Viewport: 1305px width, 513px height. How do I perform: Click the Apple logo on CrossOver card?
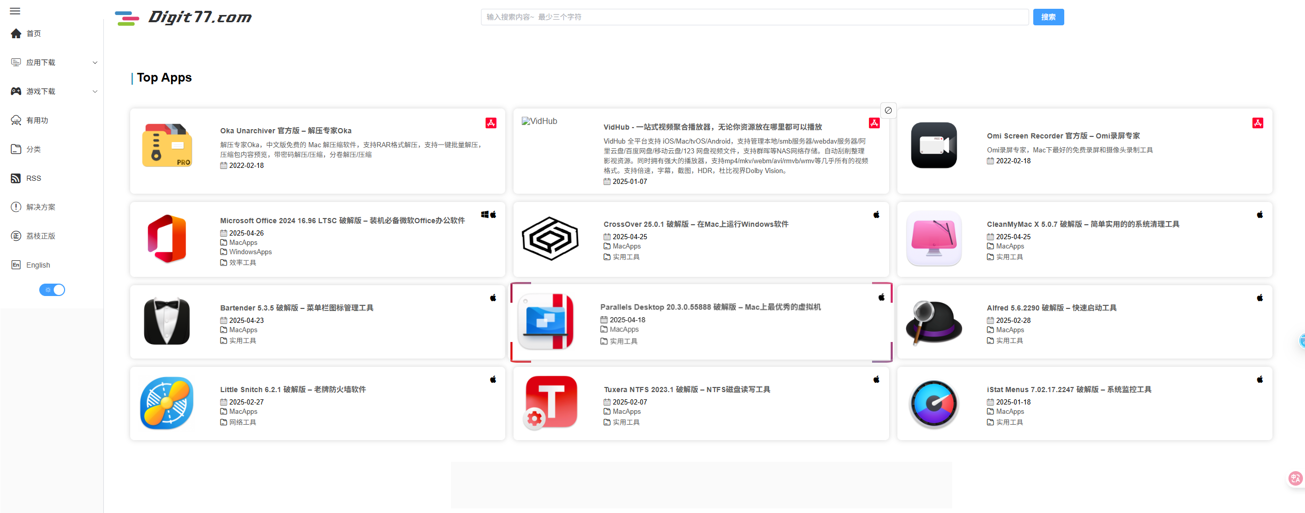(876, 214)
